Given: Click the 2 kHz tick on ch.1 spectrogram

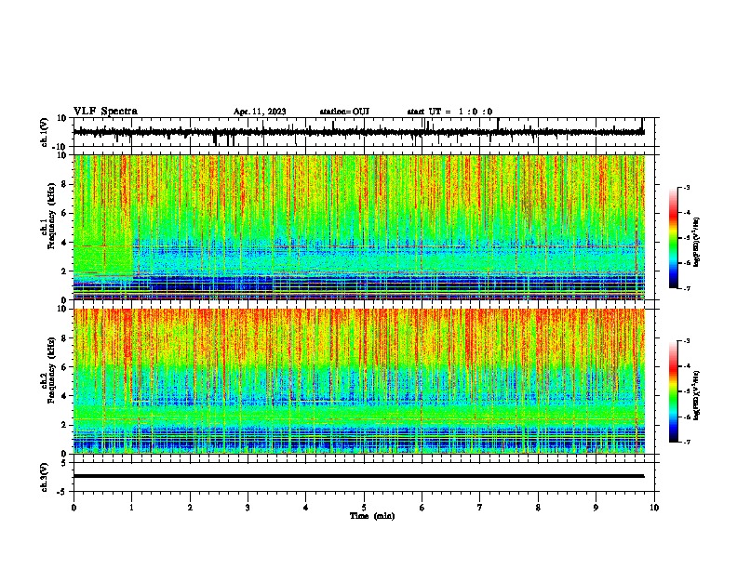Looking at the screenshot, I should 65,271.
